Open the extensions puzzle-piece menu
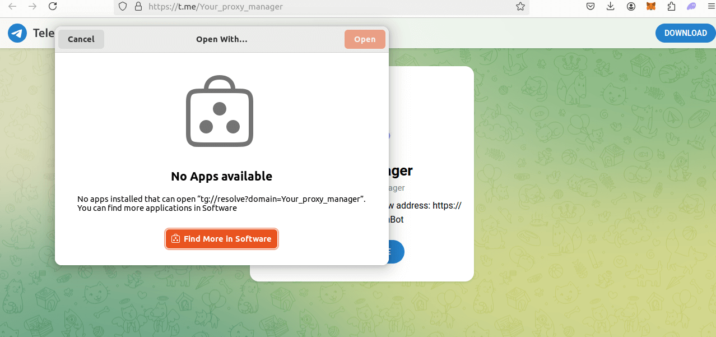Viewport: 716px width, 337px height. pos(671,7)
